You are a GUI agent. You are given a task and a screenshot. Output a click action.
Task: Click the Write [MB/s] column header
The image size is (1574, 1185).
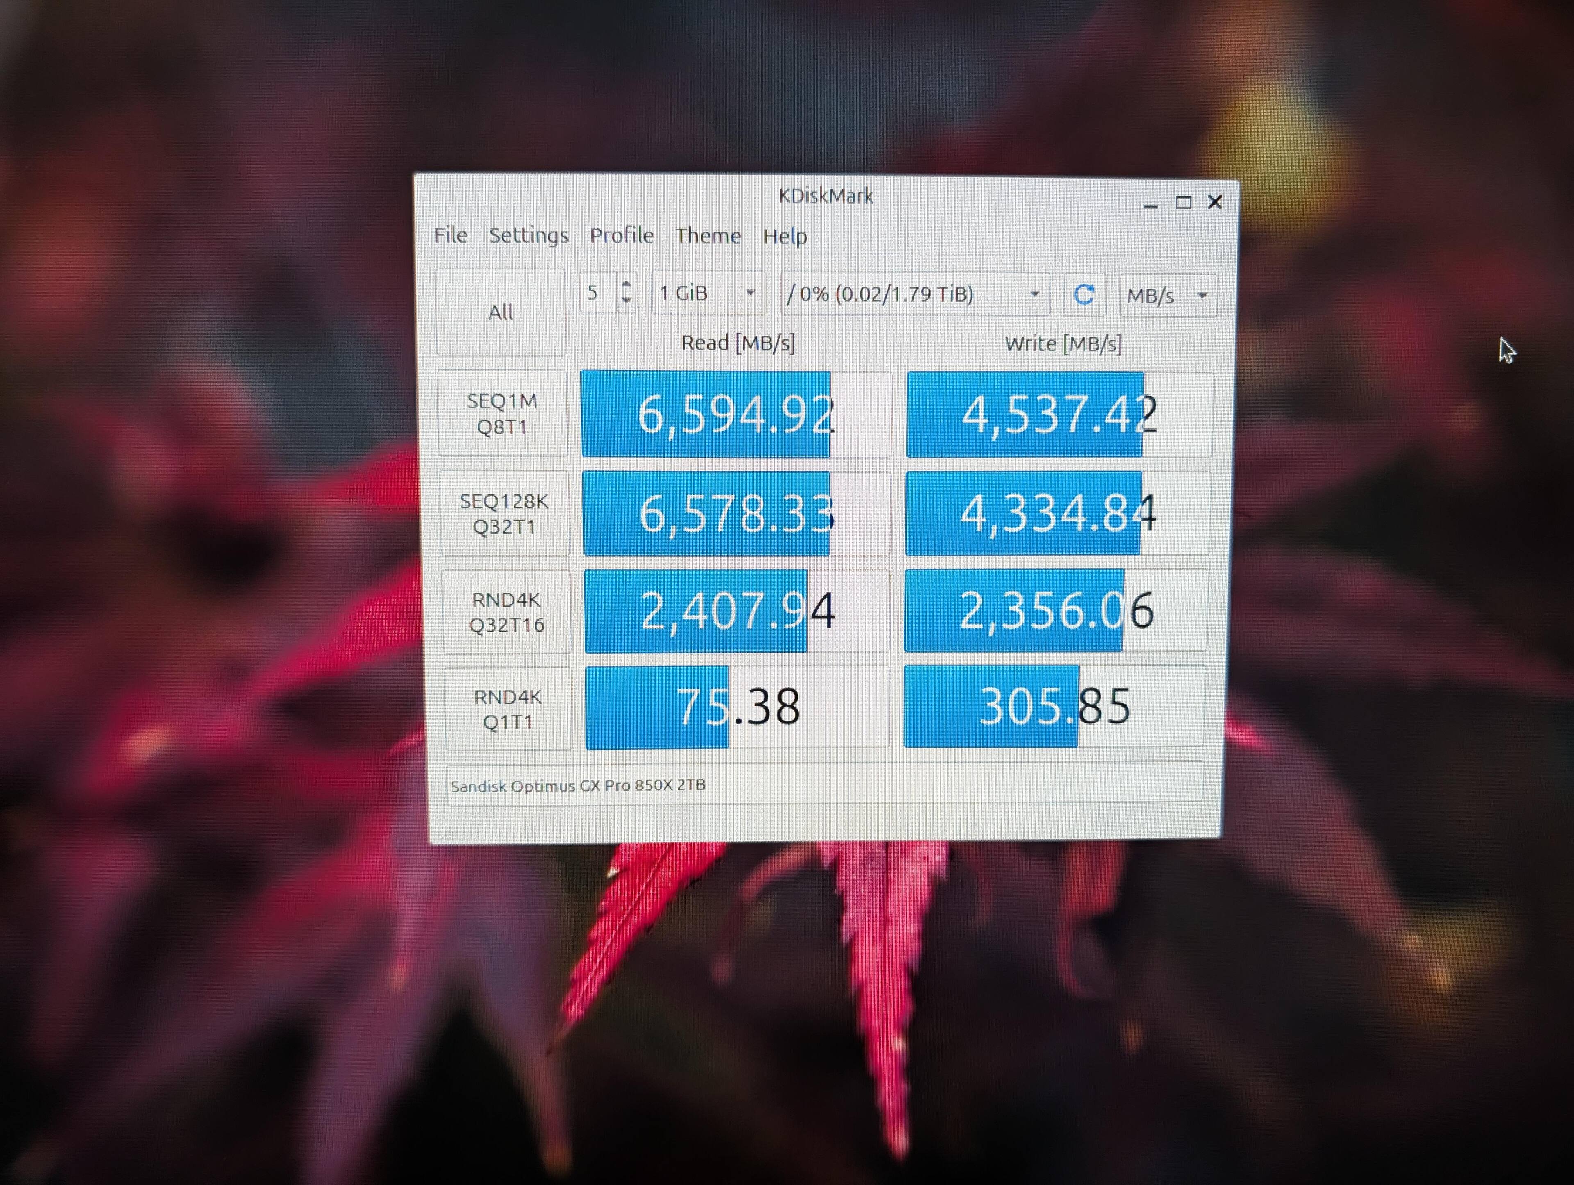(1063, 344)
